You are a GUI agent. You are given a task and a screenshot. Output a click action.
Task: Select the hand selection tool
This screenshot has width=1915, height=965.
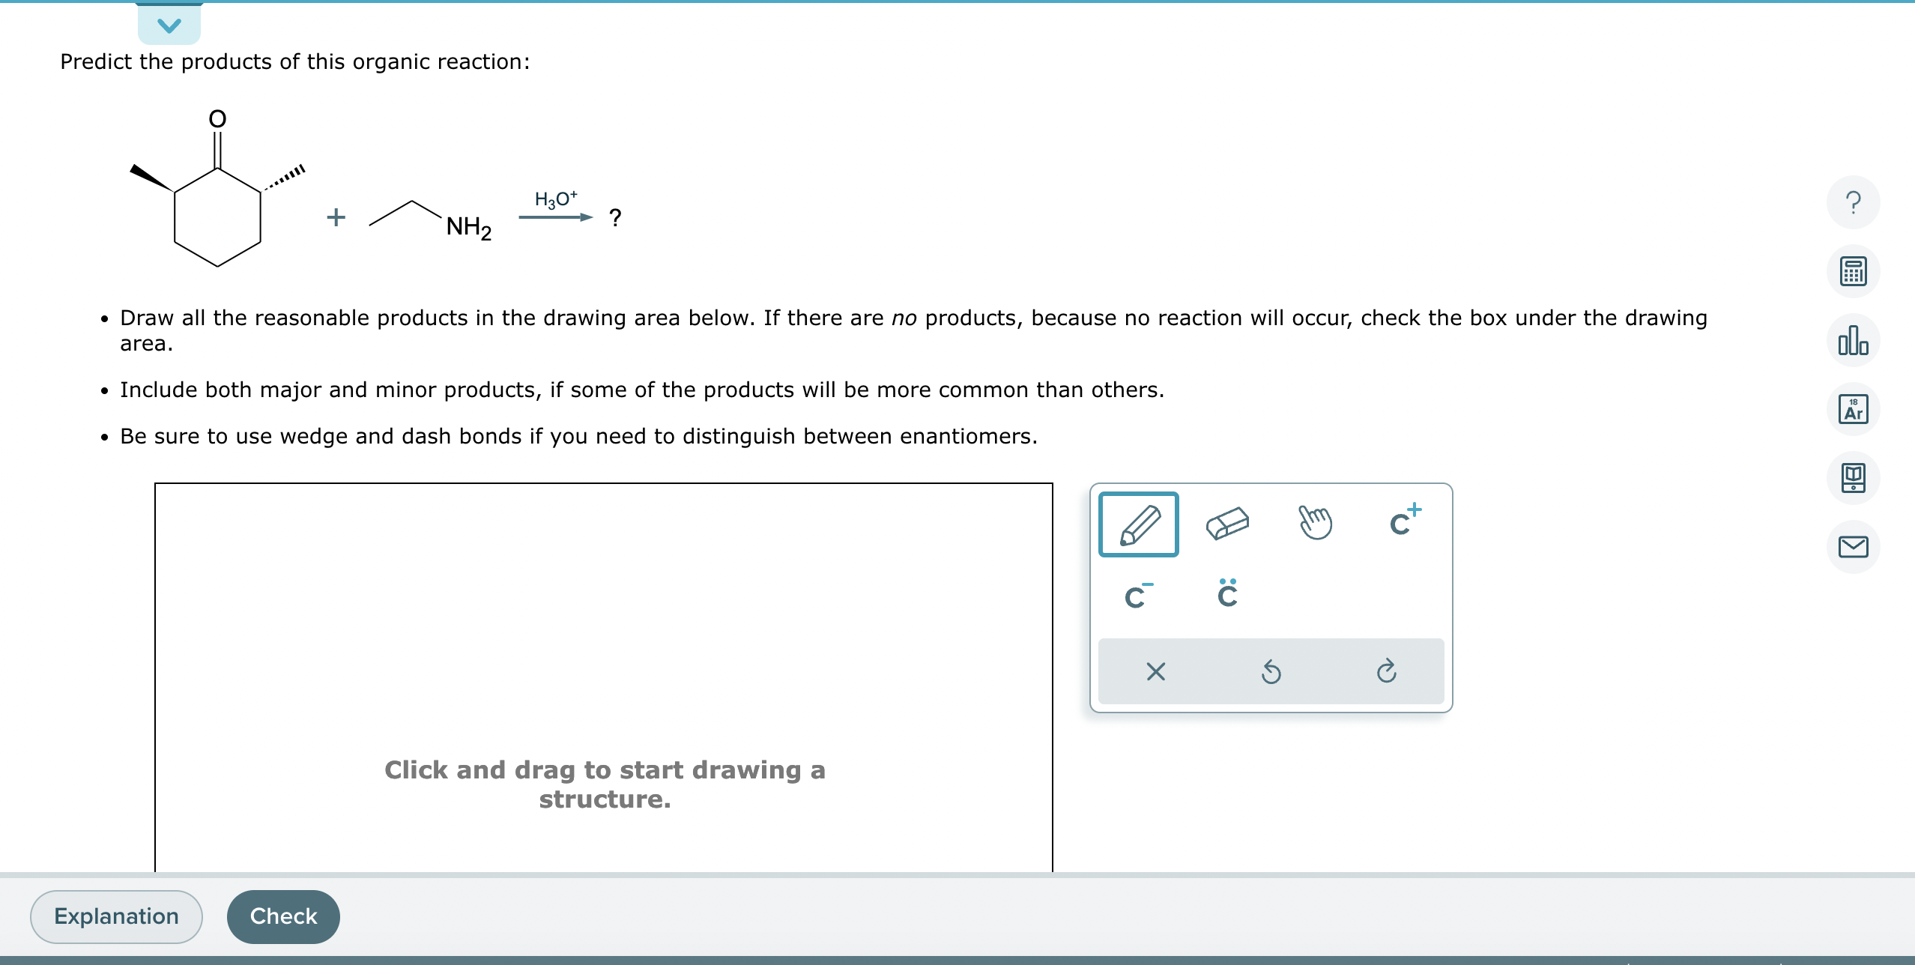[1316, 523]
